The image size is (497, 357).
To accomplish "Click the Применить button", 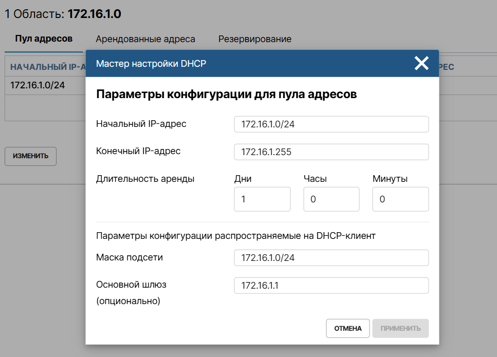I will pyautogui.click(x=400, y=329).
